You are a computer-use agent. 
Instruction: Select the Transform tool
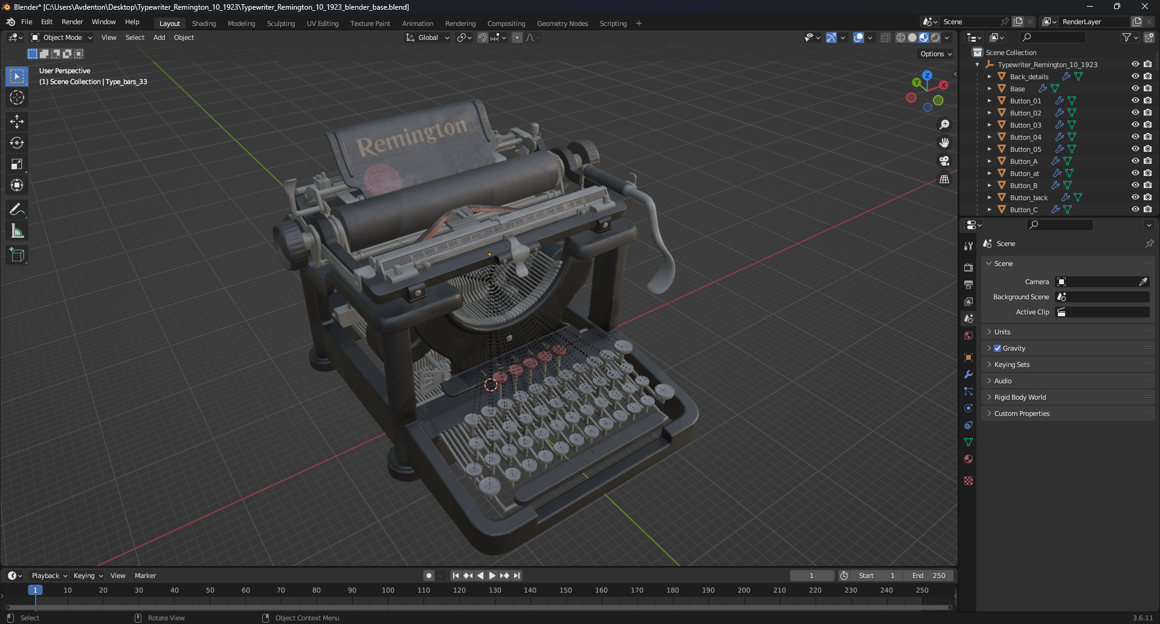pos(17,185)
